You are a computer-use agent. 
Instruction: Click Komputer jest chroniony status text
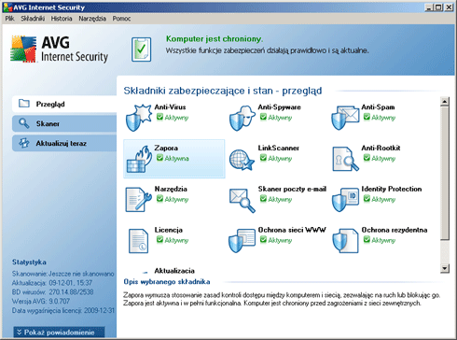tap(215, 39)
